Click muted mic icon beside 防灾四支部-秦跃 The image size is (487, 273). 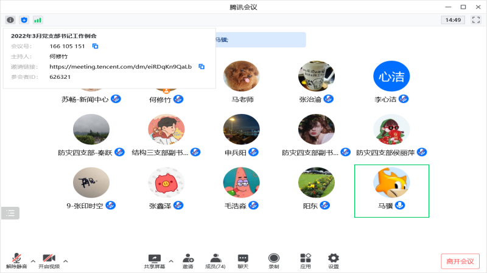pos(119,152)
